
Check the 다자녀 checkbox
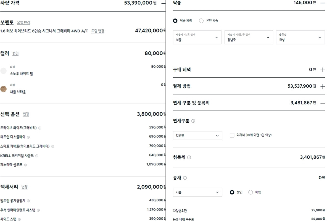232,135
